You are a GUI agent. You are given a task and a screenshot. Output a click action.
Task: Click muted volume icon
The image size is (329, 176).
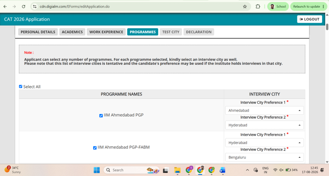click(x=281, y=170)
